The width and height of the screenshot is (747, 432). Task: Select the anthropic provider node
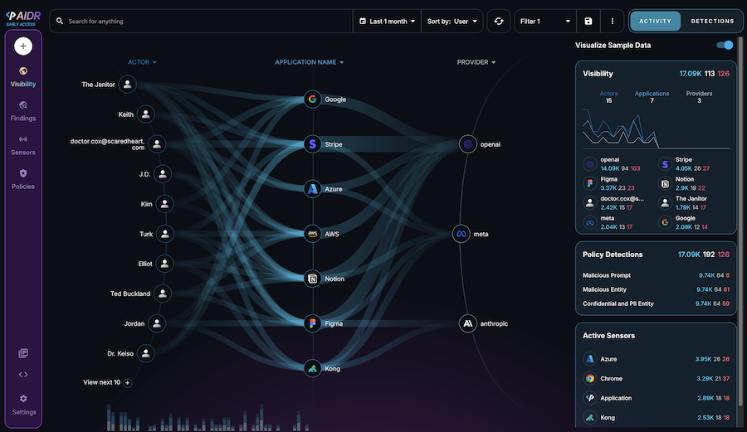[x=468, y=323]
